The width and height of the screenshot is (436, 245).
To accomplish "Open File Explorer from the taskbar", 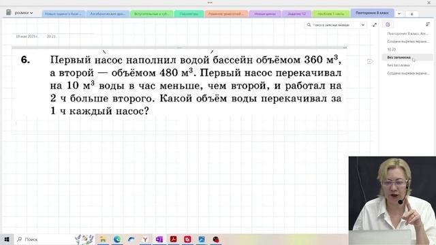I will click(x=103, y=239).
